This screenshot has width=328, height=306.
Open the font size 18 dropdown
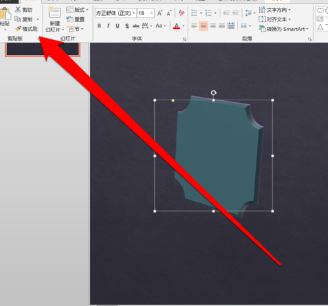[x=152, y=13]
